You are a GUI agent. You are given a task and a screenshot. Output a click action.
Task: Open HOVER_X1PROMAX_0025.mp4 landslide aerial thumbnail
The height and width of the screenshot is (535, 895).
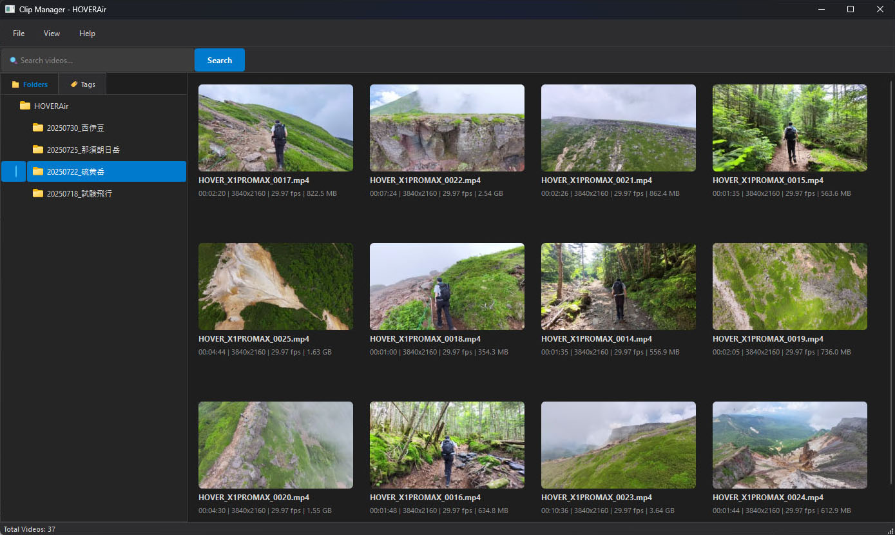pyautogui.click(x=275, y=286)
